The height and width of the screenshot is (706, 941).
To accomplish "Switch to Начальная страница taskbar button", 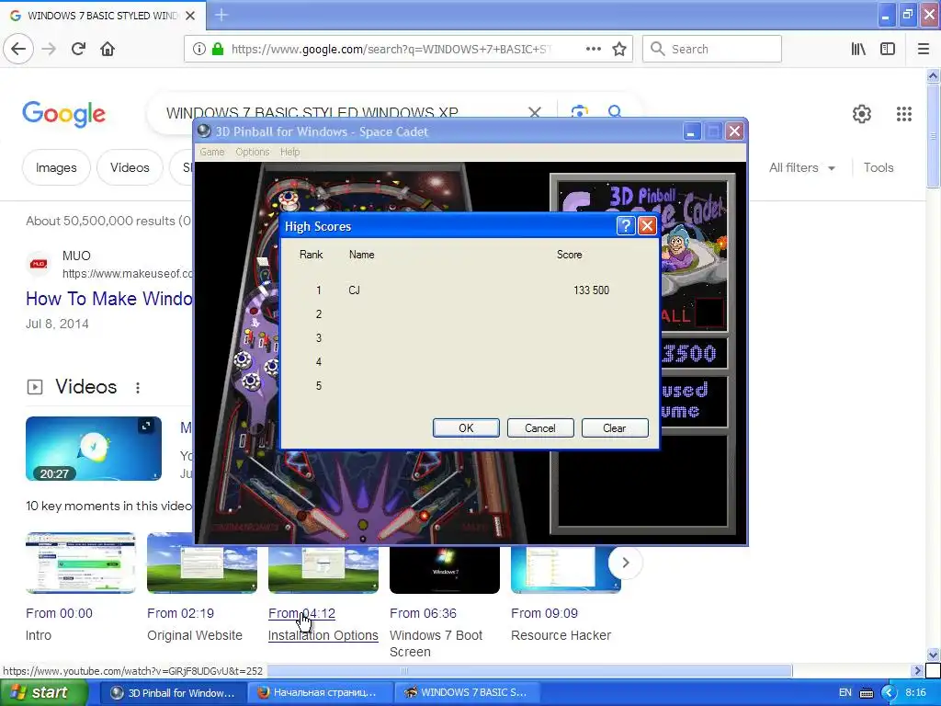I will click(321, 693).
